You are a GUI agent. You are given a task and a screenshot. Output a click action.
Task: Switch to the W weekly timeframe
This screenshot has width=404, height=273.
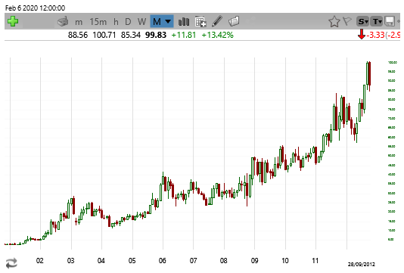(x=142, y=22)
